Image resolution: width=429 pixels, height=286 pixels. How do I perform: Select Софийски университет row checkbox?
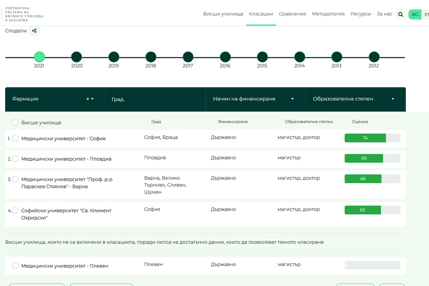point(15,210)
